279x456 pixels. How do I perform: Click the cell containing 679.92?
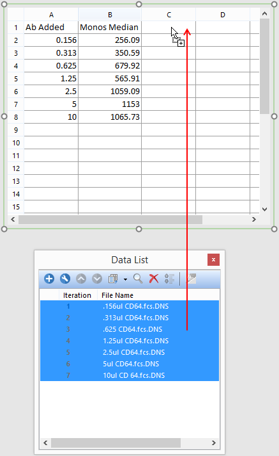tap(110, 66)
